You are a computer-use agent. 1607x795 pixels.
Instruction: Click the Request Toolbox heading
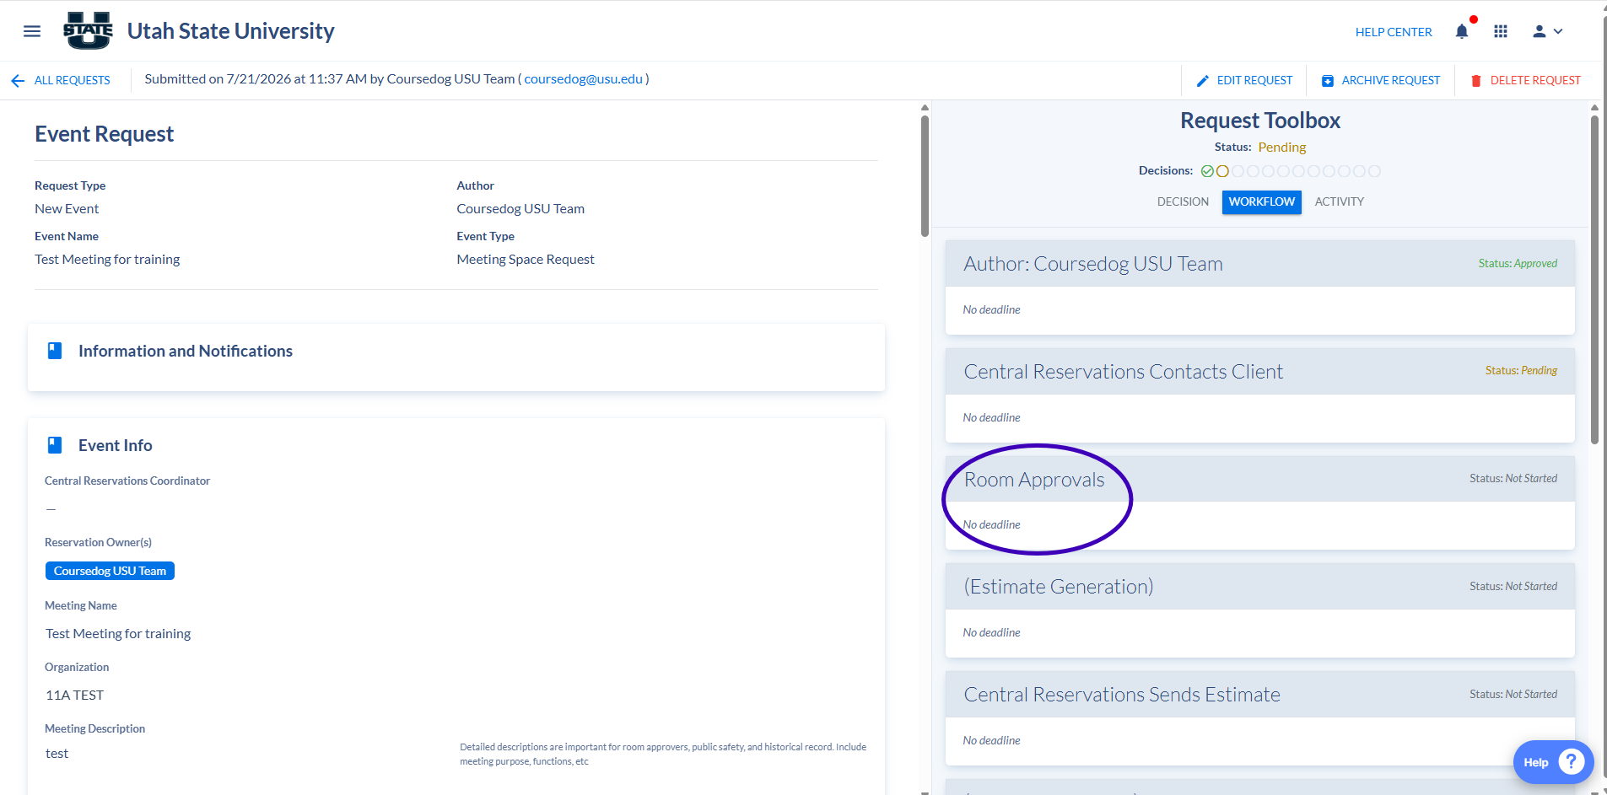pos(1260,121)
